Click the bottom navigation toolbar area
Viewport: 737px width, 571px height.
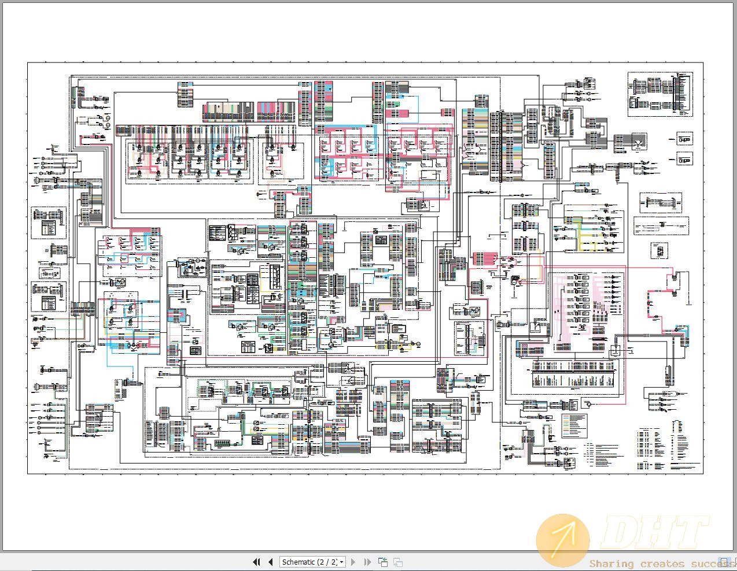tap(327, 562)
